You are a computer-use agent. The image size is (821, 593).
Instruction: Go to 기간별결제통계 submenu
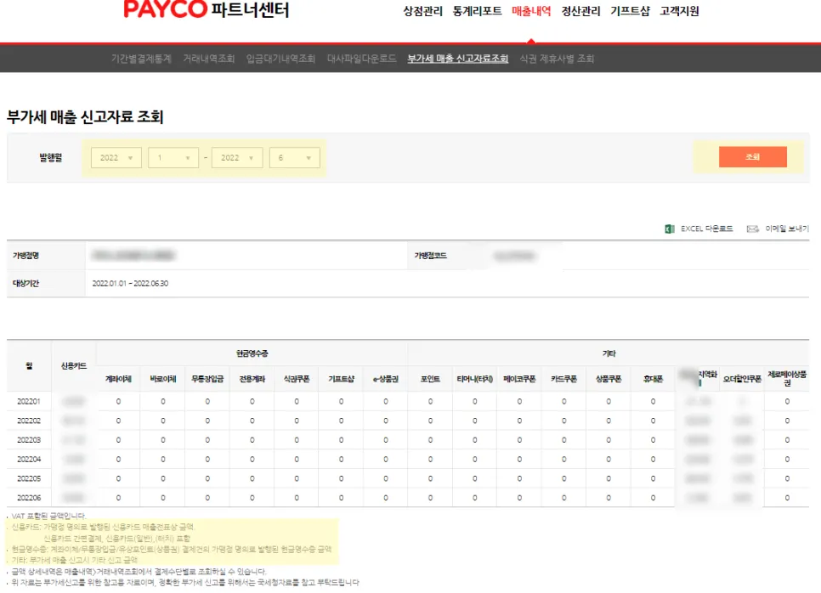tap(141, 59)
